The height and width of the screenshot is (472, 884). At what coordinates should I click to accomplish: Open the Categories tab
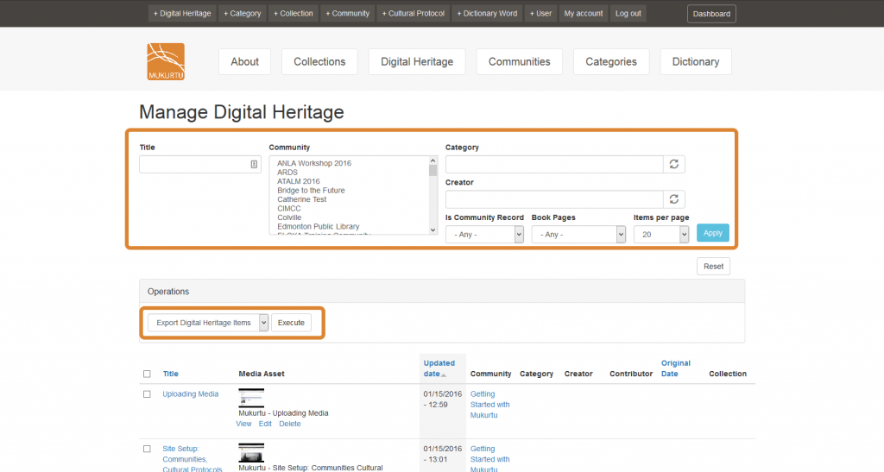coord(611,62)
